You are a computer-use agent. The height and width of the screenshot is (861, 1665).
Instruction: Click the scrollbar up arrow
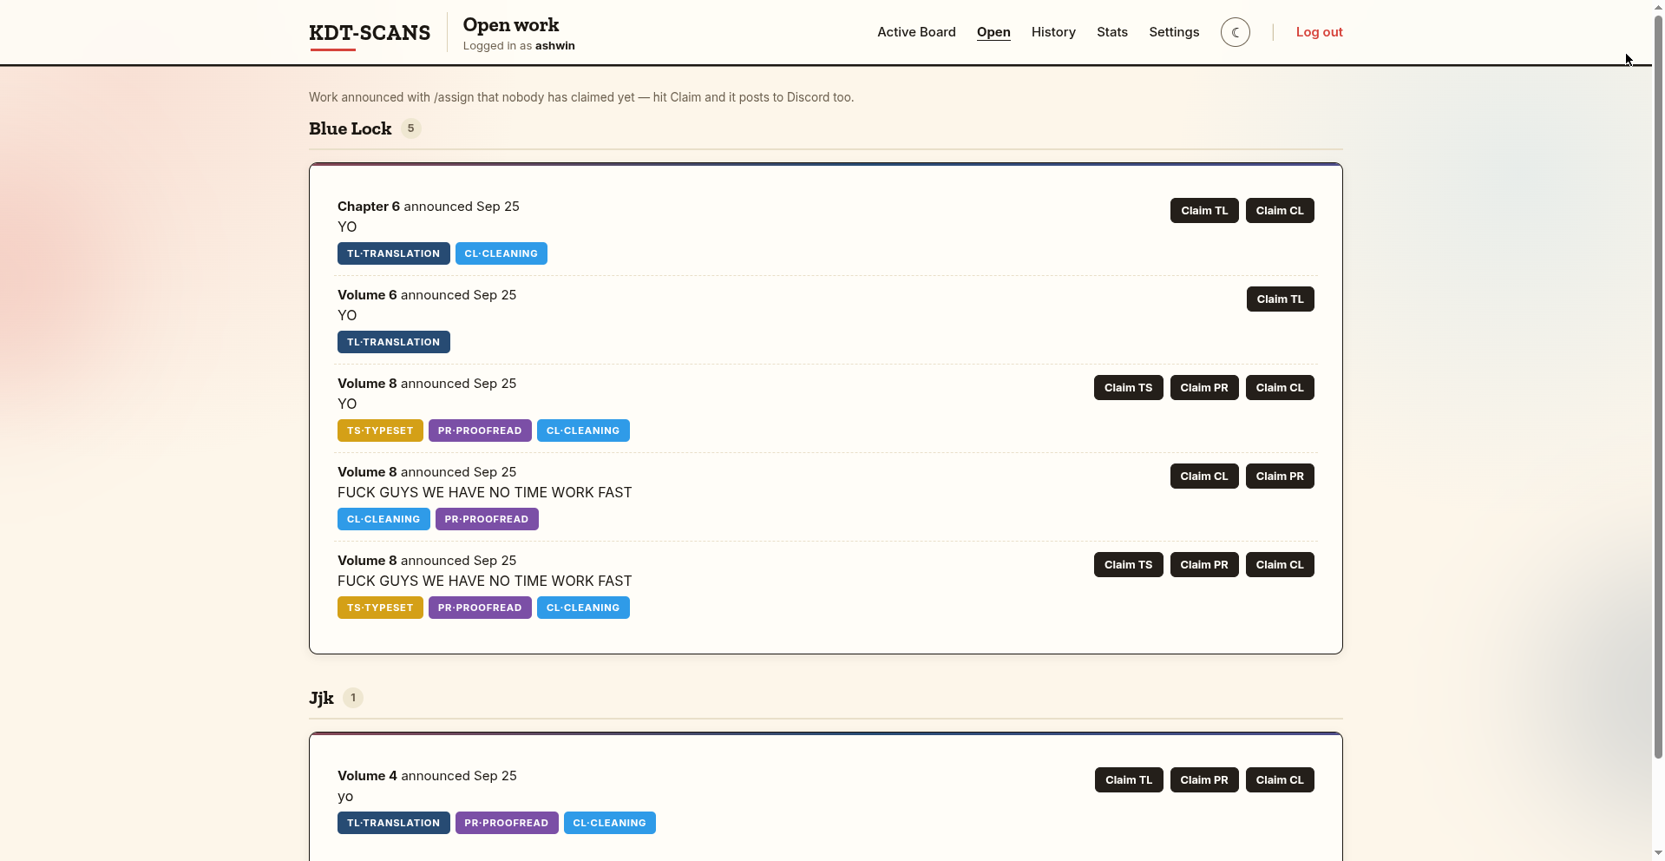[x=1658, y=6]
